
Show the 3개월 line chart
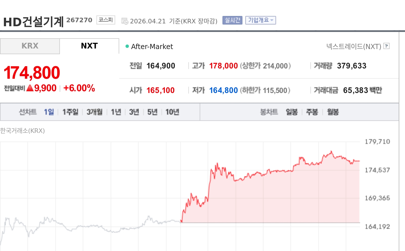(x=94, y=112)
